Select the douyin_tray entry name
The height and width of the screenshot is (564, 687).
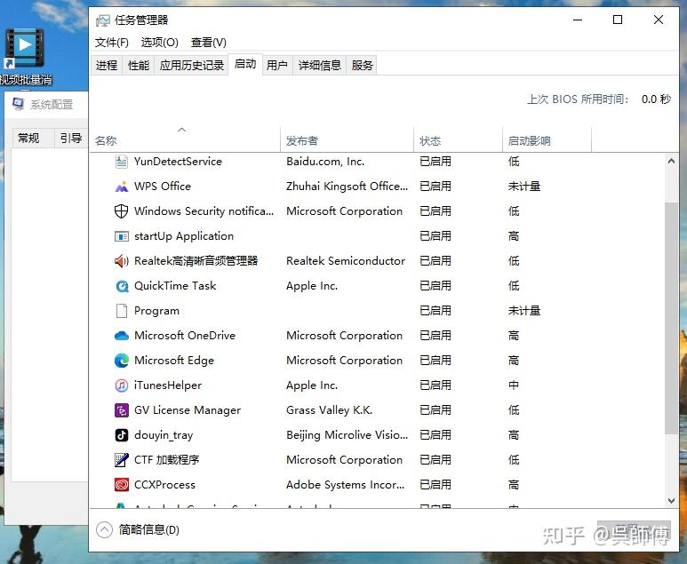[164, 435]
